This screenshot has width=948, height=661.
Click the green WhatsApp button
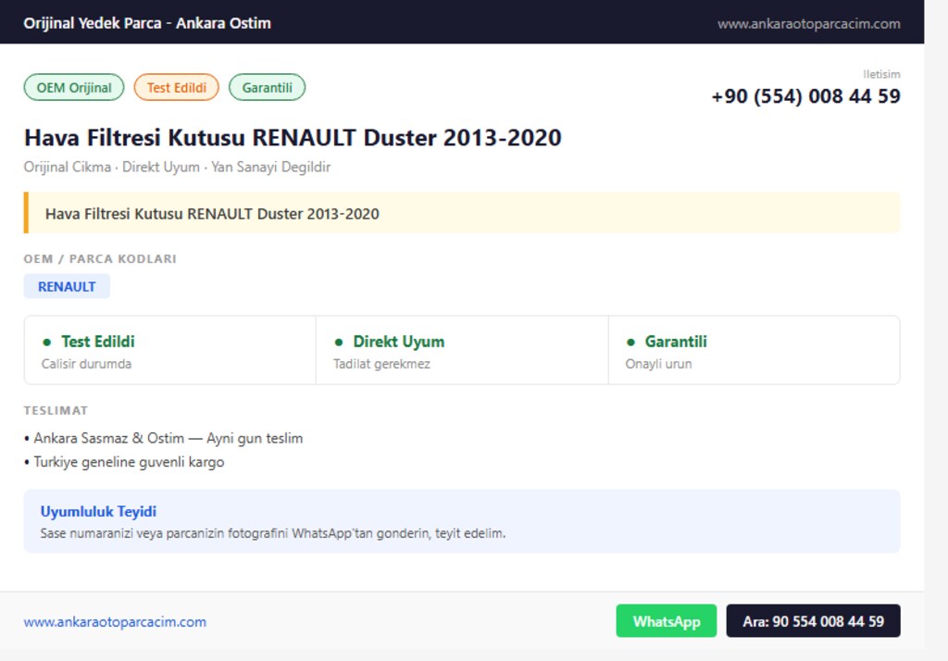(667, 620)
